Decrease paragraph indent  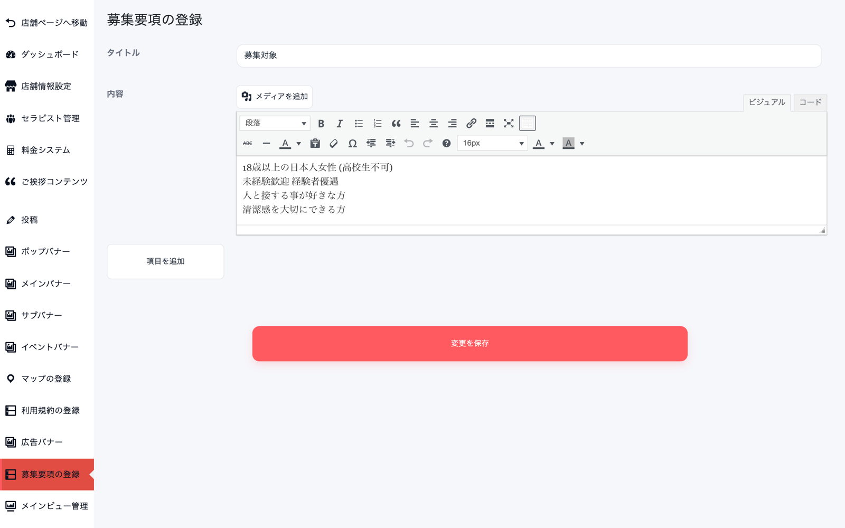coord(371,143)
